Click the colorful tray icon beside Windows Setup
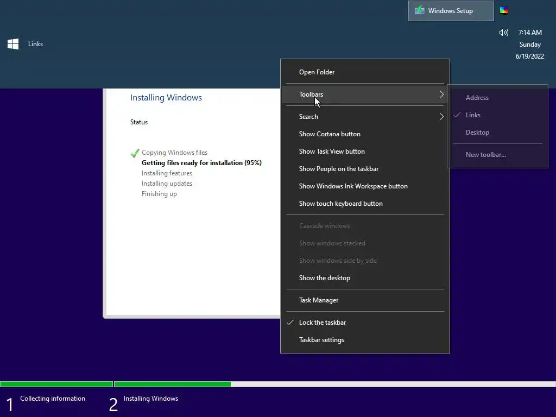 [504, 10]
